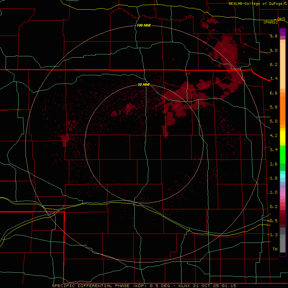The image size is (288, 288).
Task: Click the 1.8 color scale value
Action: pyautogui.click(x=274, y=178)
